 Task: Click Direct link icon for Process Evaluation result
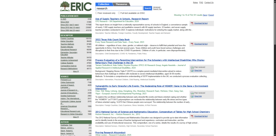point(192,71)
